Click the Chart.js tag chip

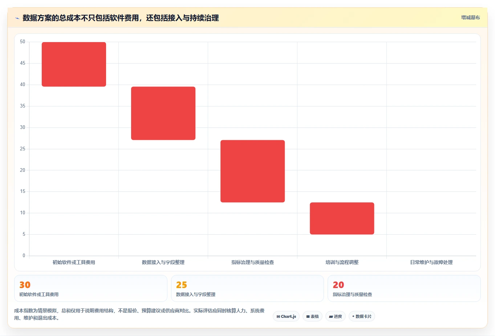(x=286, y=316)
